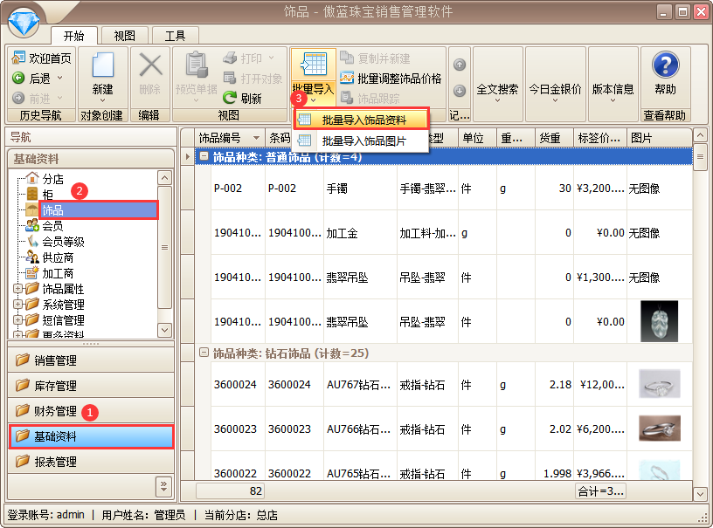713x528 pixels.
Task: Open the 基础资料 navigation group
Action: 91,436
